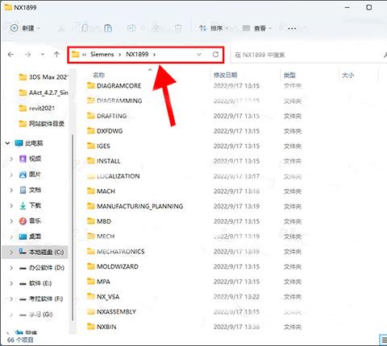Click Siemens in the address path
387x346 pixels.
point(102,55)
